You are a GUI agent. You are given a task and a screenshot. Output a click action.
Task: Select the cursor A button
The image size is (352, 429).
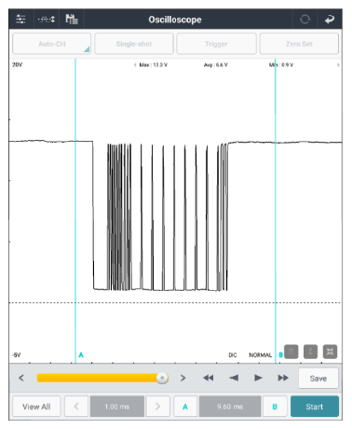[185, 407]
